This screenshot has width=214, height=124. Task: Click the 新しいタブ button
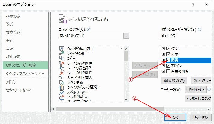(x=174, y=80)
